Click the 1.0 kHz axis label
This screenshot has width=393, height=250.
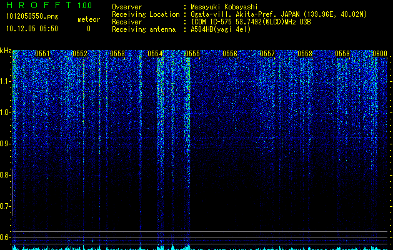(x=5, y=113)
